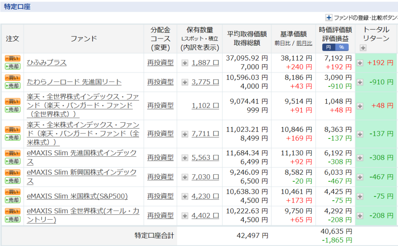Expand total return plus for eMAXIS Slim 新興国株式

360,177
